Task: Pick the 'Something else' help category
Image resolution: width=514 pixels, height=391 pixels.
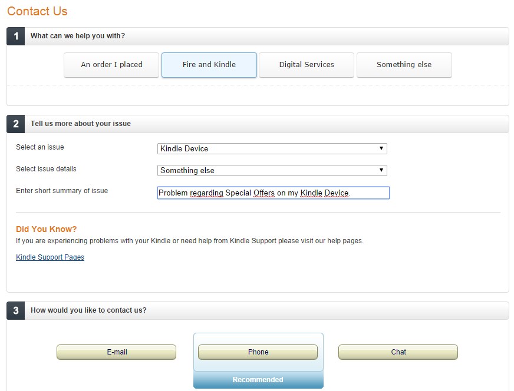Action: (x=404, y=65)
